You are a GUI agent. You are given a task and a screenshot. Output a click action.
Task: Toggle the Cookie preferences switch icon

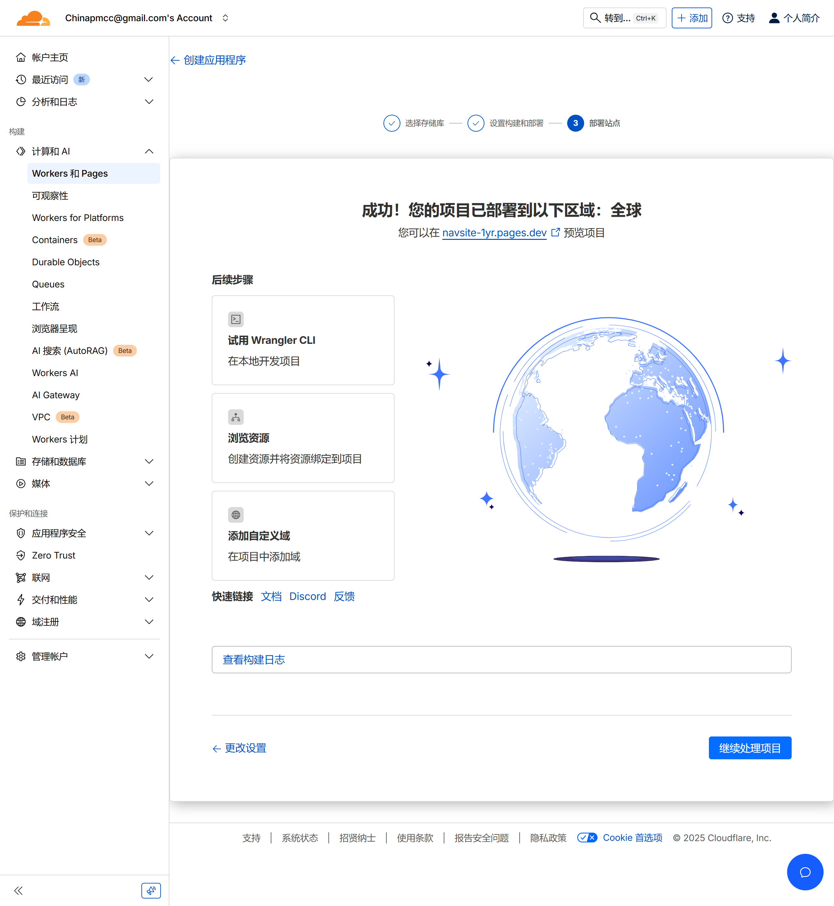point(587,837)
